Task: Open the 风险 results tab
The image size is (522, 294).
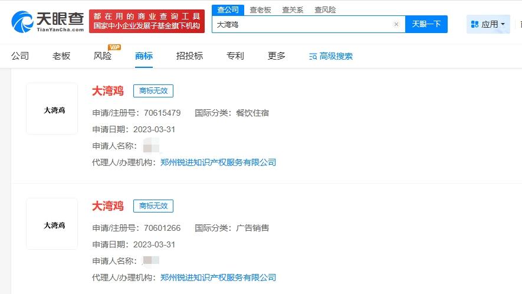Action: coord(103,55)
